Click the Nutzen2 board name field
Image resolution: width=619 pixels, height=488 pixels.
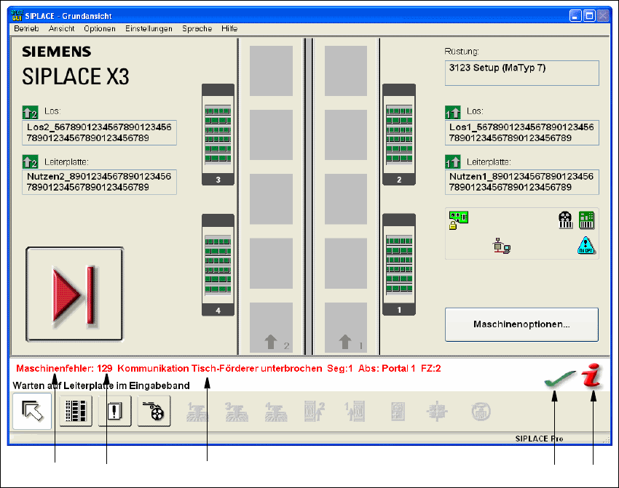click(100, 182)
